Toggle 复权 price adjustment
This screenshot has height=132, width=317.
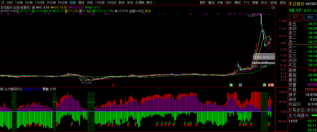[x=203, y=3]
